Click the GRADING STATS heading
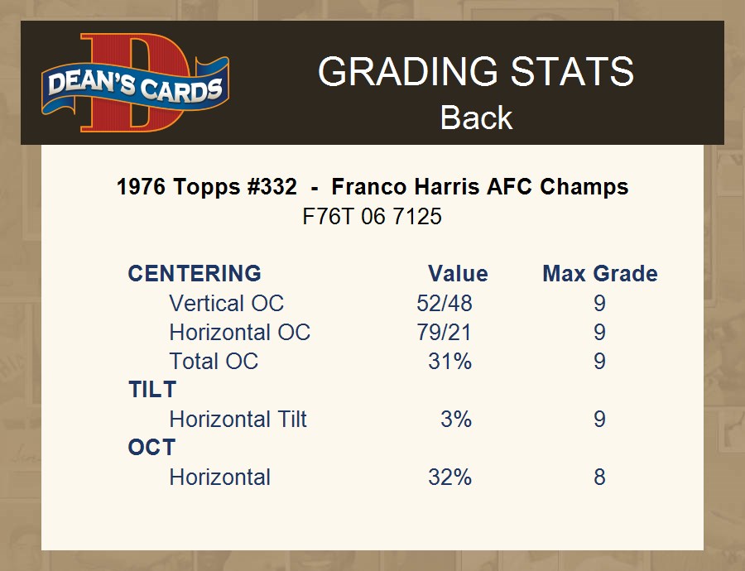 point(475,73)
